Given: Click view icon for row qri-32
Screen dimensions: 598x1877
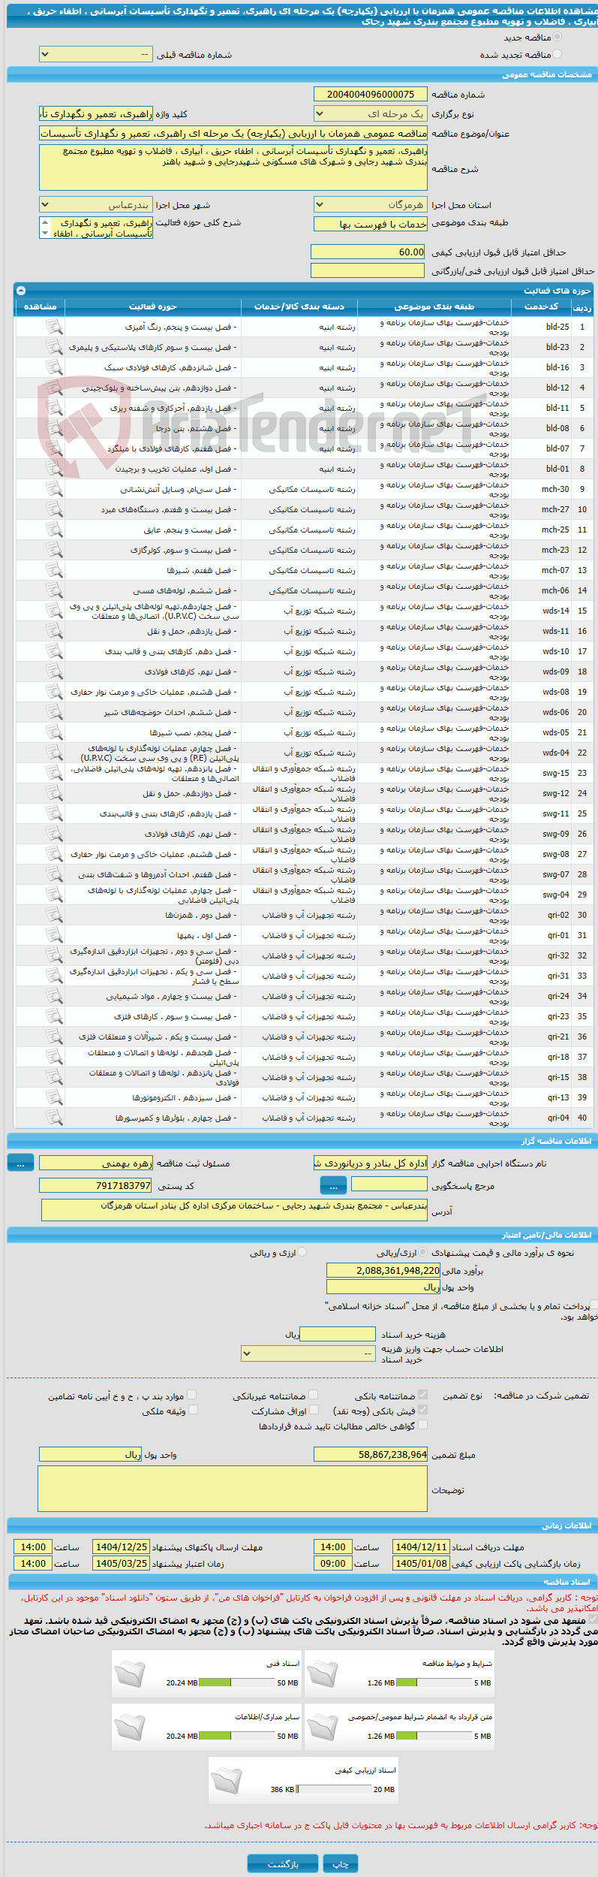Looking at the screenshot, I should click(x=54, y=955).
